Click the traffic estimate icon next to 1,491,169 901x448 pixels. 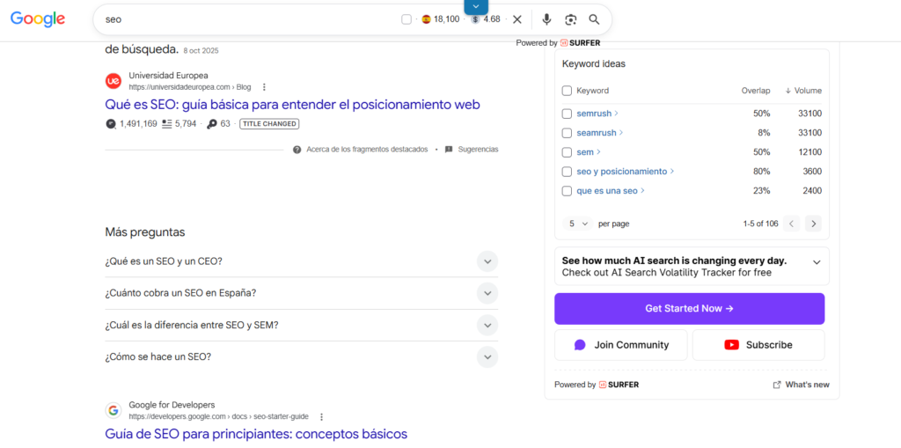[x=111, y=123]
